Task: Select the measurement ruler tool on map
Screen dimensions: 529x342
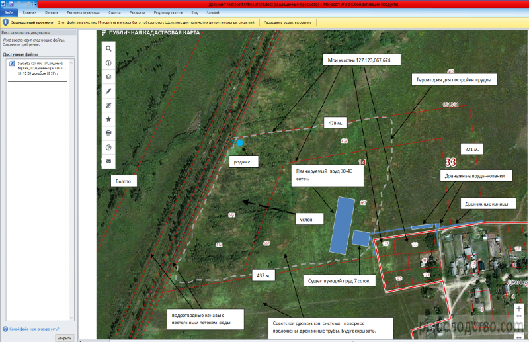Action: pos(108,105)
